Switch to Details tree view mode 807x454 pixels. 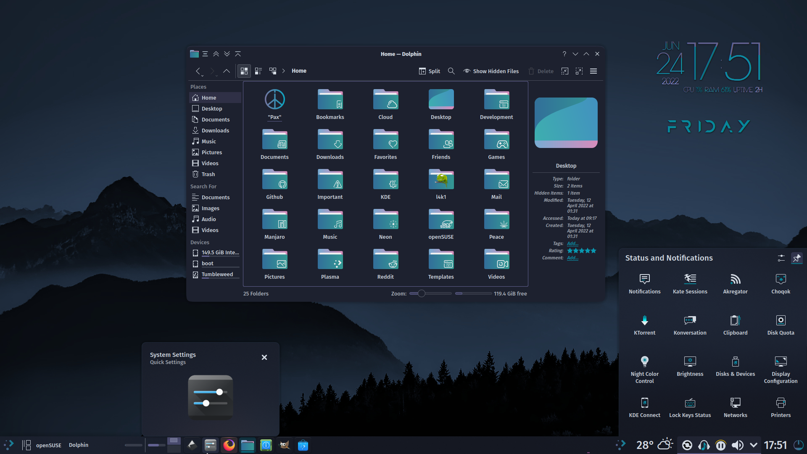click(x=273, y=71)
